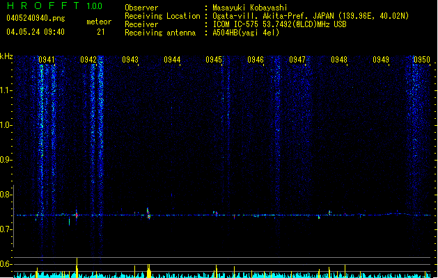Click the 0942 time marker
Viewport: 438px width, 278px height.
tap(88, 60)
